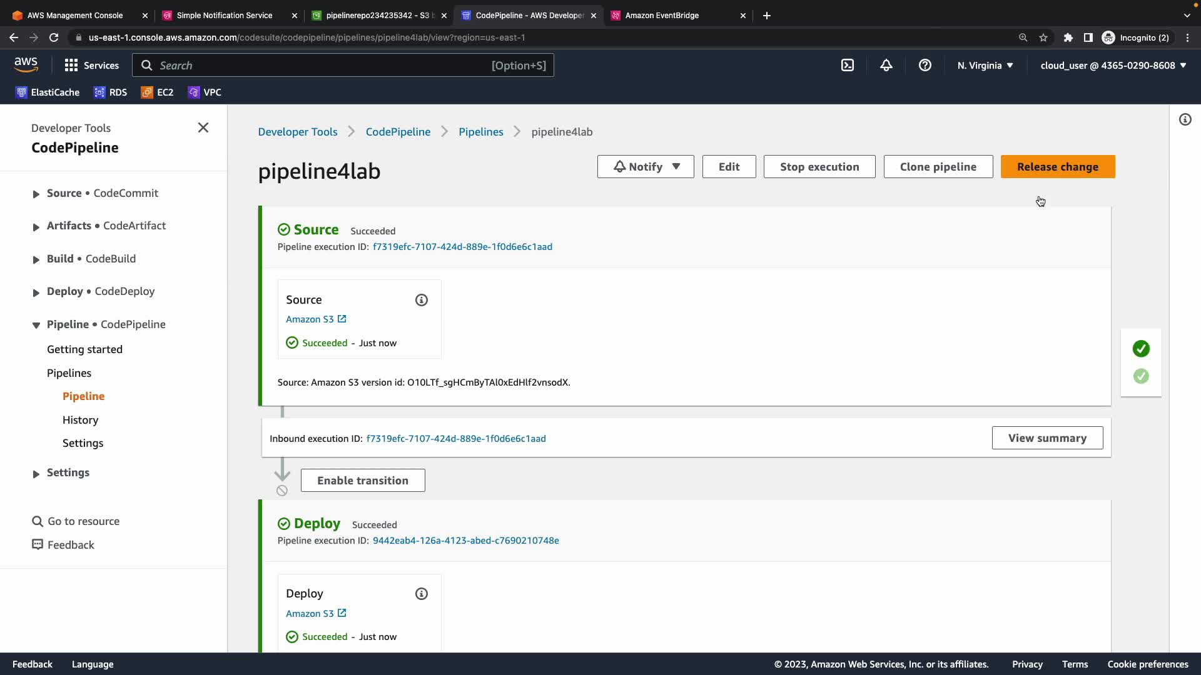This screenshot has width=1201, height=675.
Task: Switch to the Amazon EventBridge tab
Action: 662,15
